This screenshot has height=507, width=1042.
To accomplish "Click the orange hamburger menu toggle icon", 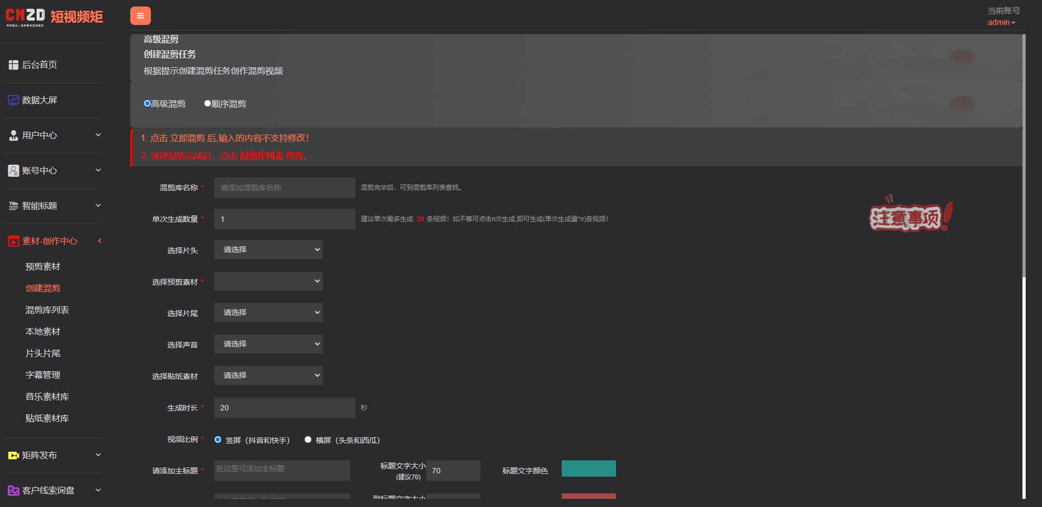I will pyautogui.click(x=140, y=16).
